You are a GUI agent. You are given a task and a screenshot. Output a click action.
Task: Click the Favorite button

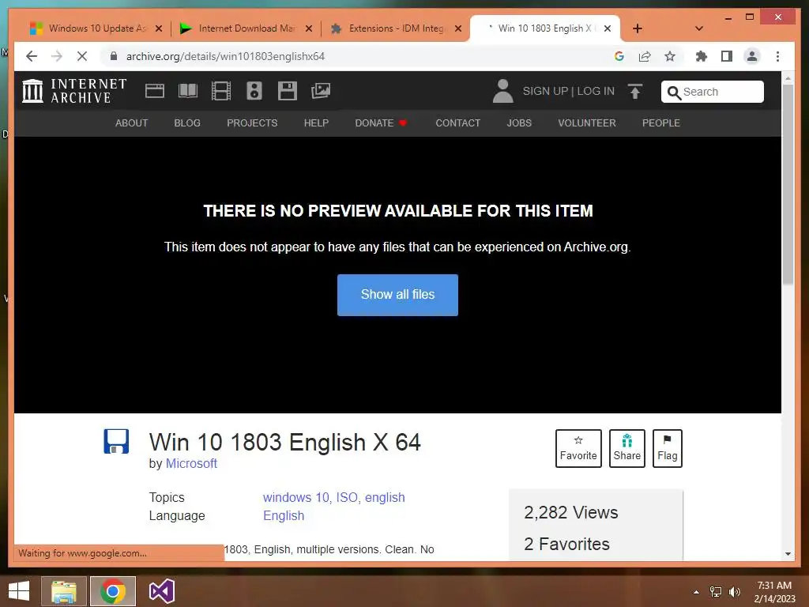[578, 449]
